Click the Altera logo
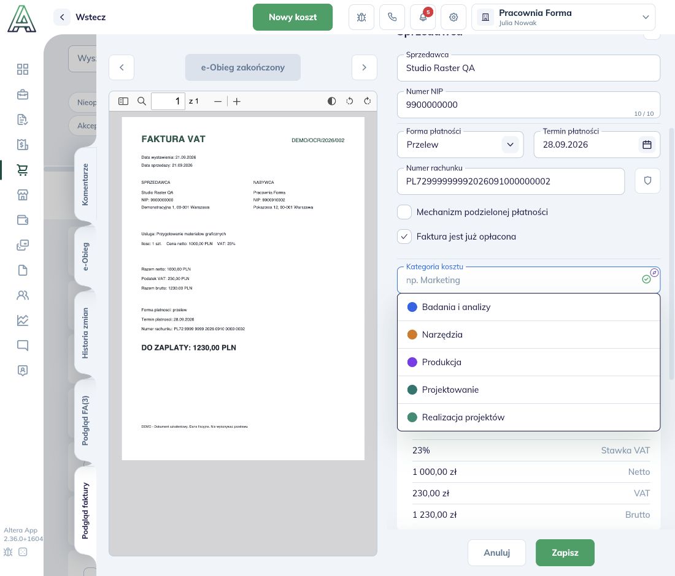This screenshot has height=576, width=675. click(x=21, y=19)
